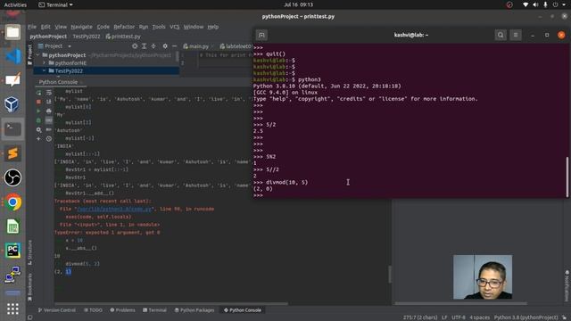571x321 pixels.
Task: Open the console settings wrench icon
Action: point(38,129)
